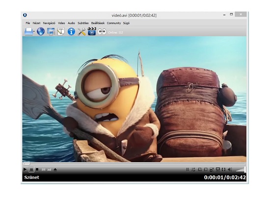Click the volume slider
270x197 pixels.
click(x=241, y=169)
